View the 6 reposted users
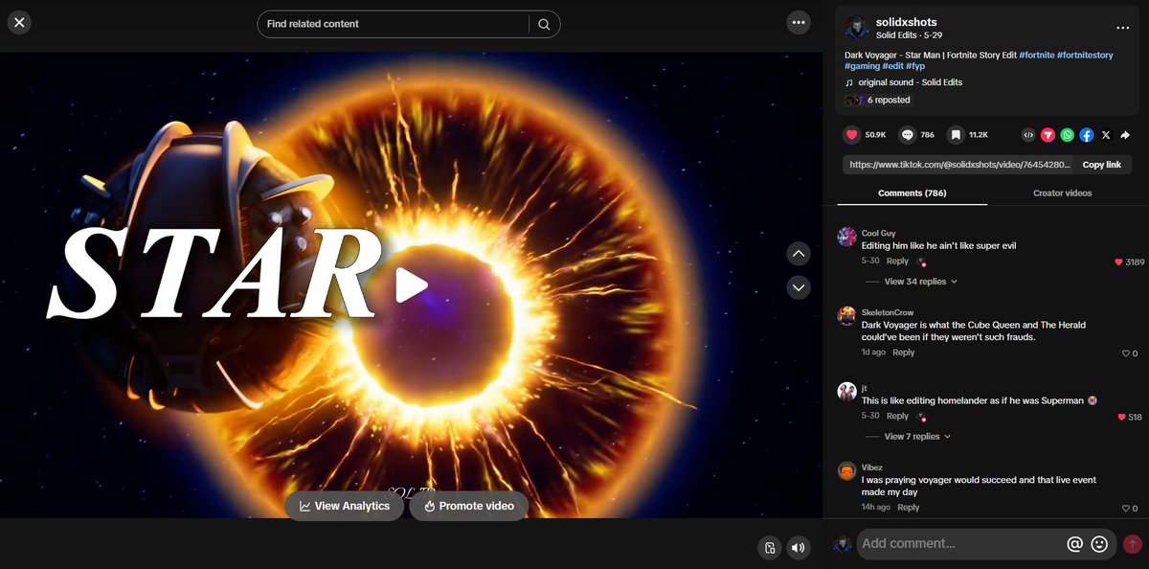Screen dimensions: 1149x569 coord(878,100)
